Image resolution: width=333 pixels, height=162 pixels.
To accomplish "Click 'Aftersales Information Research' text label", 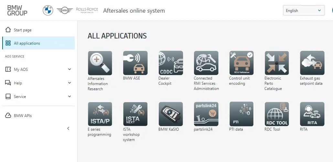I will pyautogui.click(x=98, y=84).
